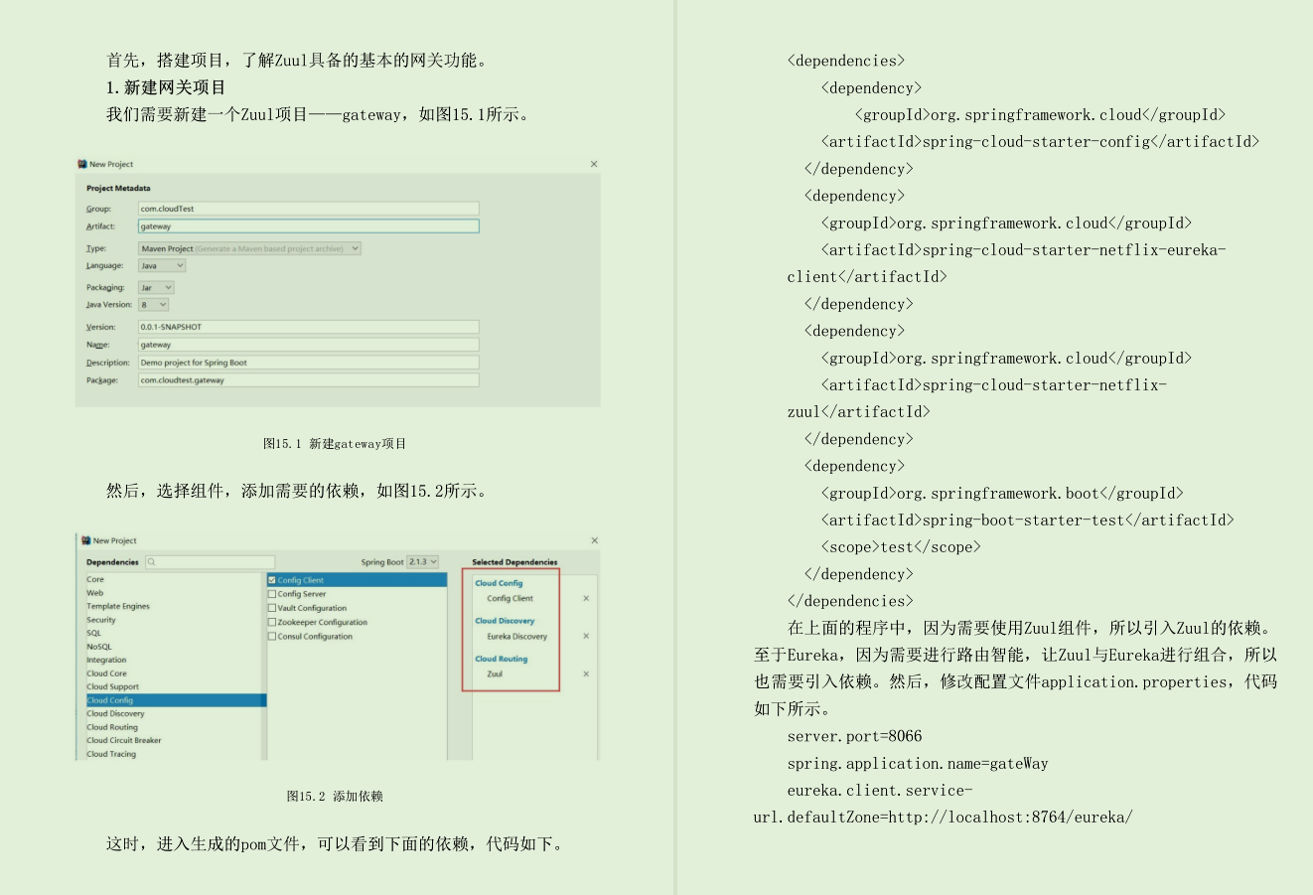
Task: Uncheck the Config Client checkbox
Action: [x=271, y=579]
